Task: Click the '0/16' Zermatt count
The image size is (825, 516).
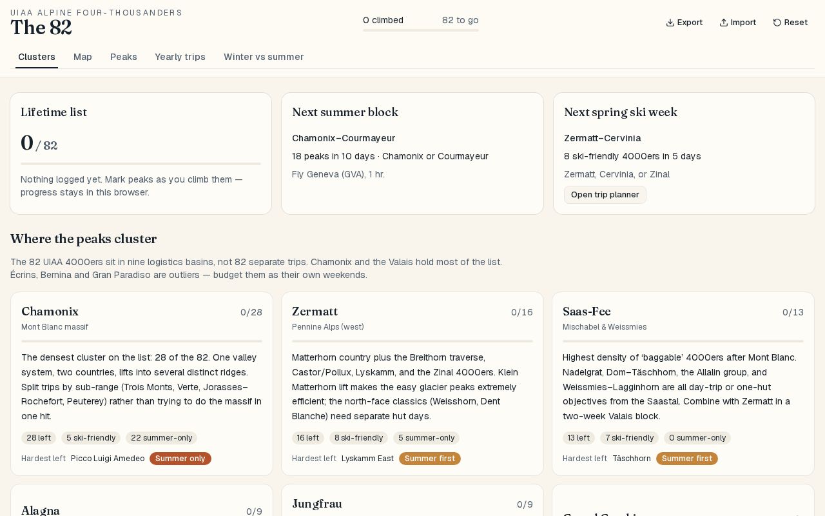Action: coord(522,312)
